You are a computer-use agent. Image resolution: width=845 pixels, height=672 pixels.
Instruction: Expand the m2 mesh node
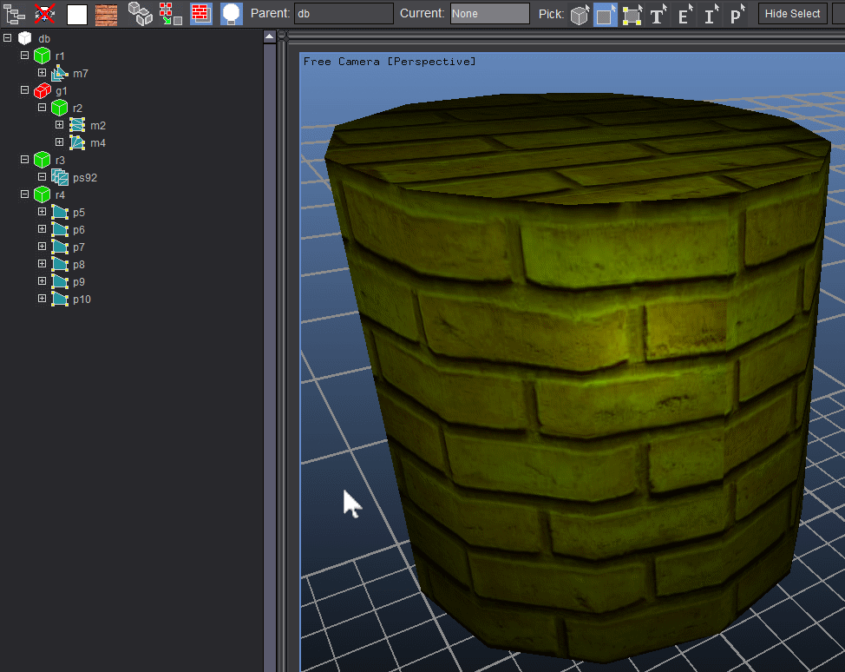(59, 124)
